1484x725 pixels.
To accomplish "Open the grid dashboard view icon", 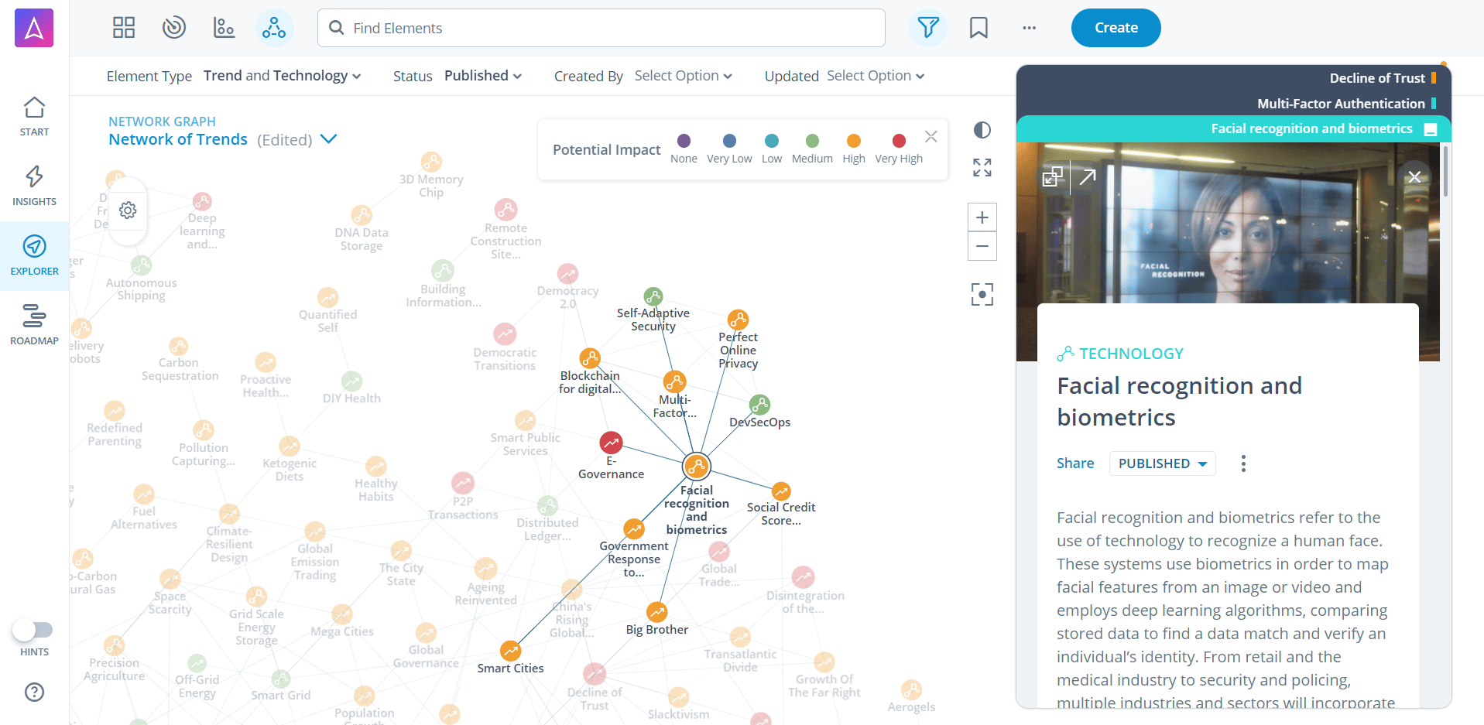I will tap(124, 28).
